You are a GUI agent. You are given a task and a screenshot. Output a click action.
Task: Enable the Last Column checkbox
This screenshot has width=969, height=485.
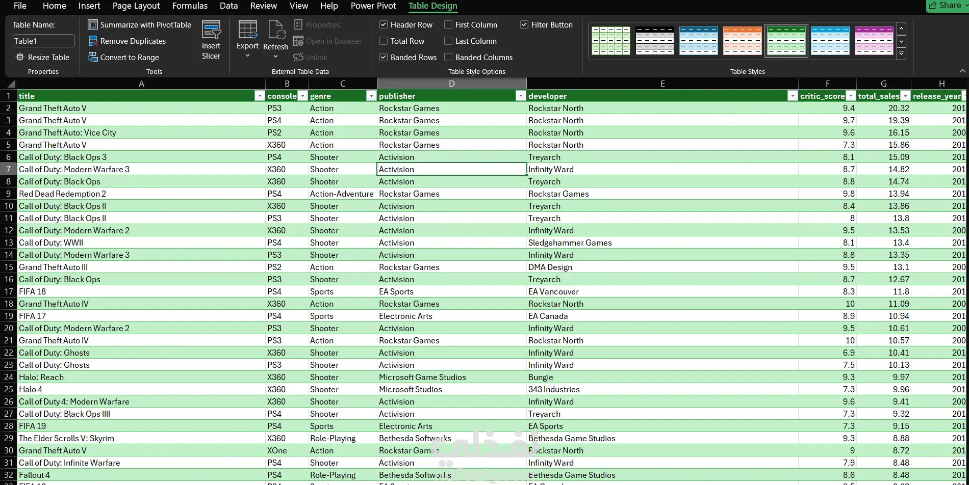tap(448, 41)
